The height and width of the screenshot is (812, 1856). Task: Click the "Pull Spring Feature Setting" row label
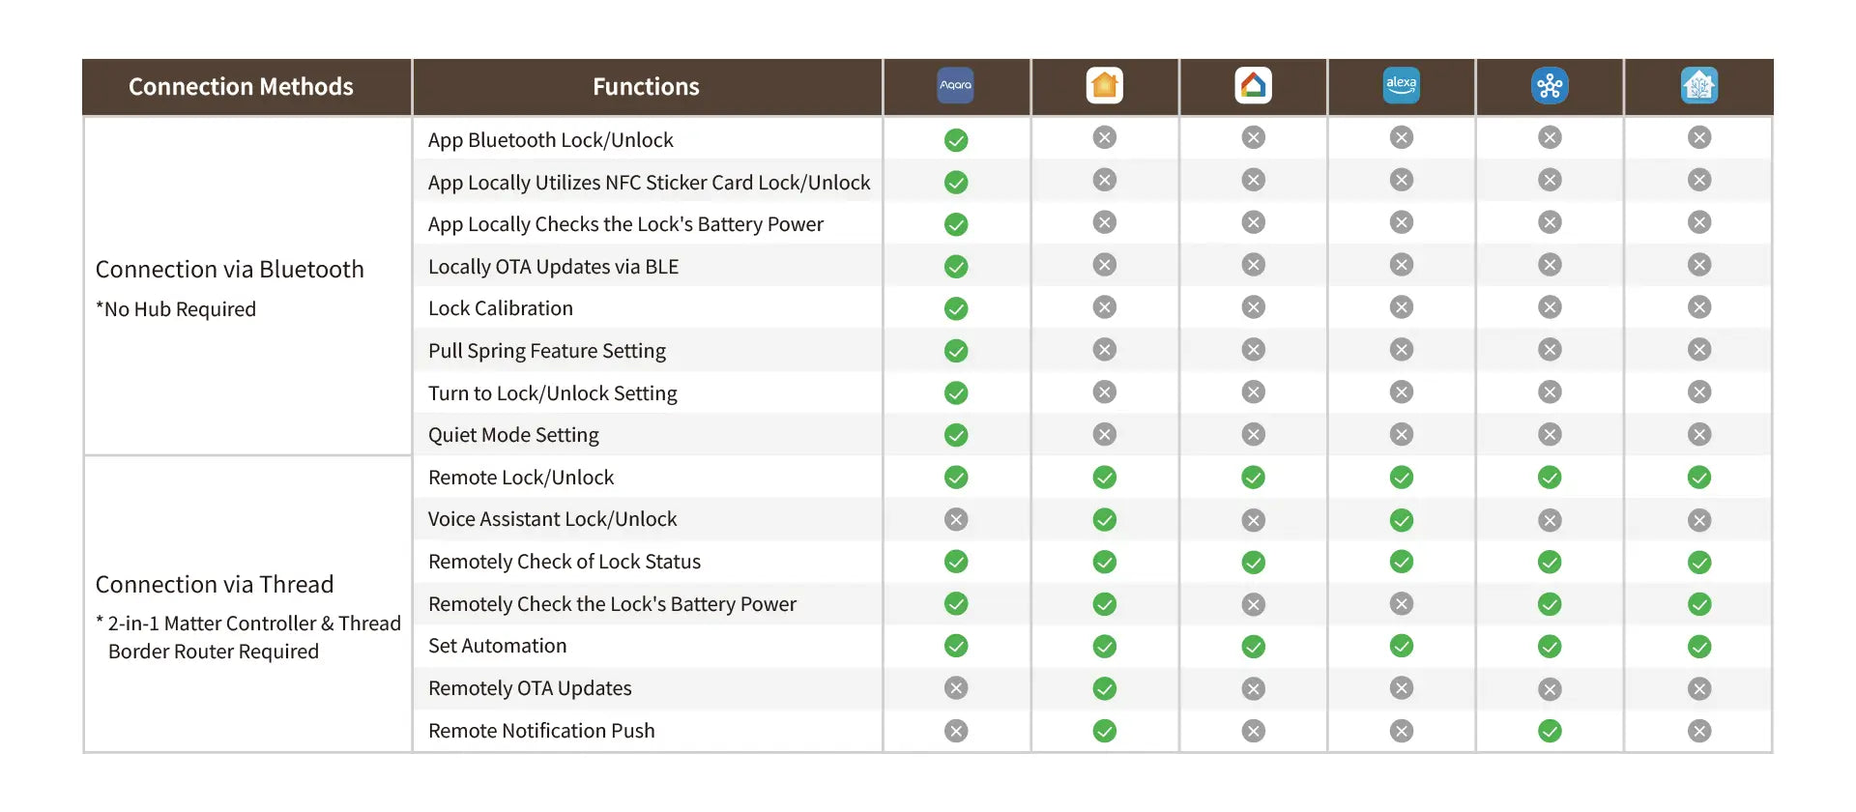pyautogui.click(x=547, y=351)
